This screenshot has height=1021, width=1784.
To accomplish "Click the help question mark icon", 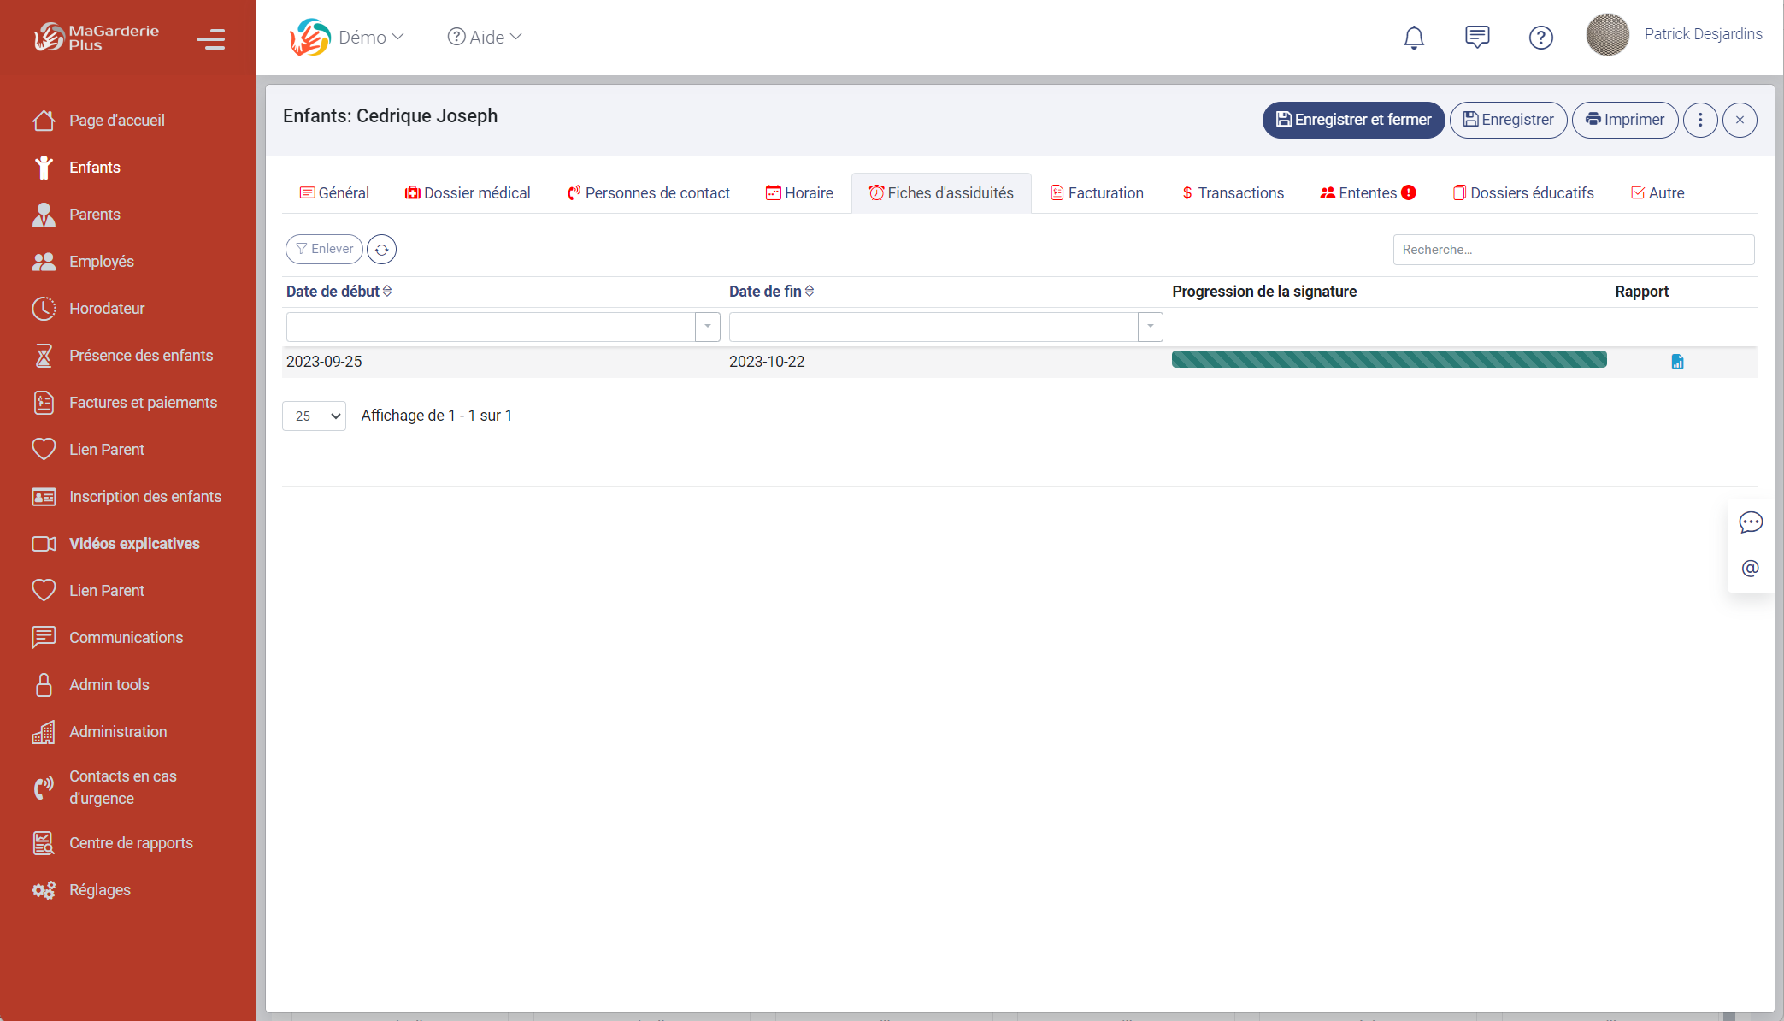I will (x=1540, y=38).
